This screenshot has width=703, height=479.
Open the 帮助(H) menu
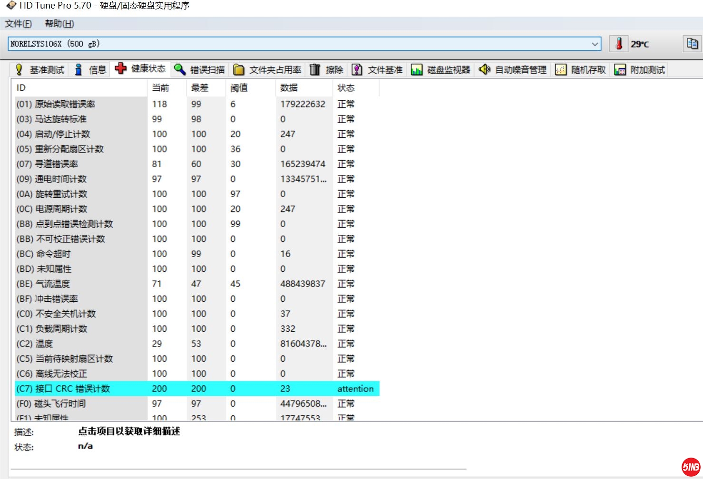click(59, 24)
